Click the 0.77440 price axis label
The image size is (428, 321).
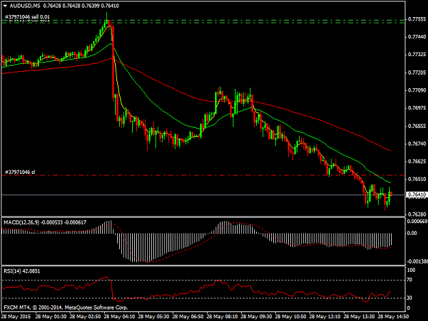[417, 37]
